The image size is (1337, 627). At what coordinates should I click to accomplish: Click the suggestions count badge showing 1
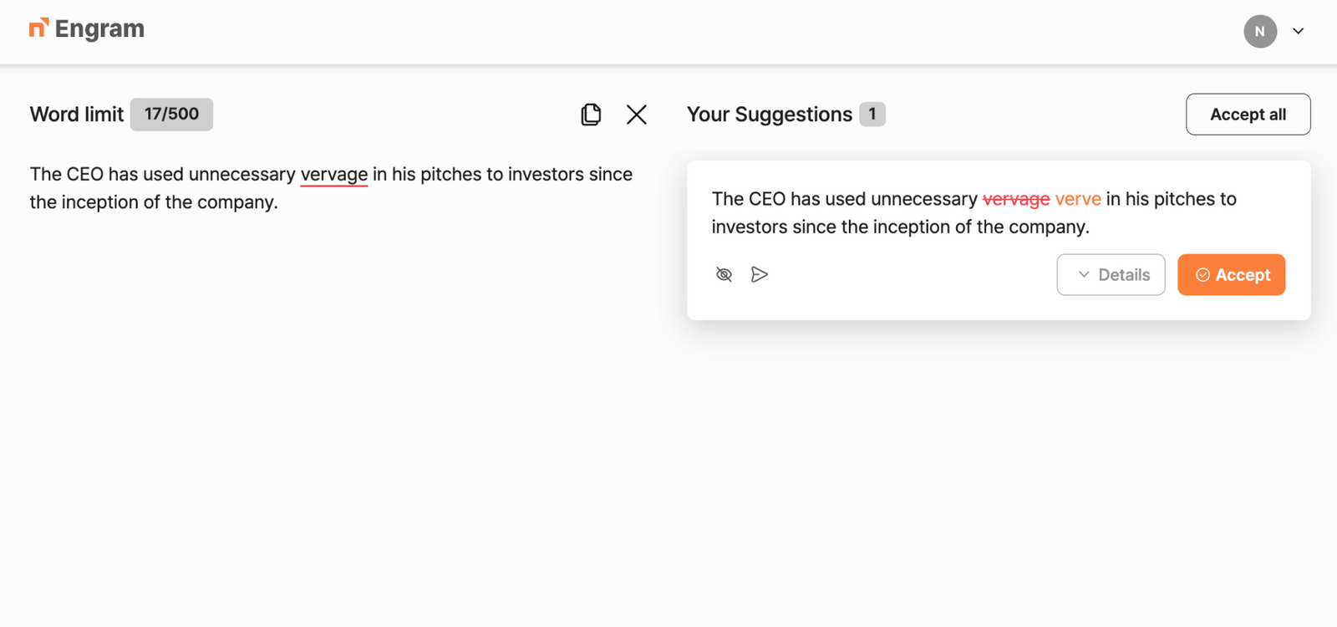(x=872, y=115)
